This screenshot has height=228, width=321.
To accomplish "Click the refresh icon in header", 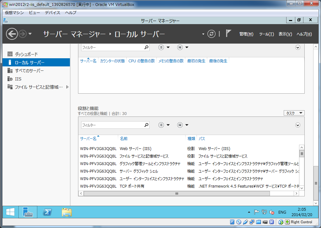I will tap(211, 34).
